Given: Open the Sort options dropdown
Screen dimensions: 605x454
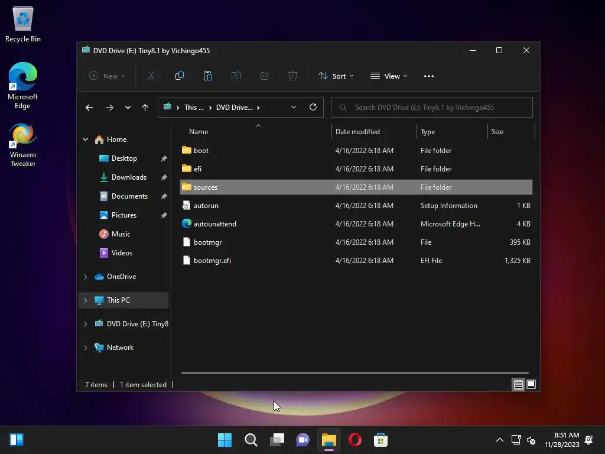Looking at the screenshot, I should [x=336, y=76].
